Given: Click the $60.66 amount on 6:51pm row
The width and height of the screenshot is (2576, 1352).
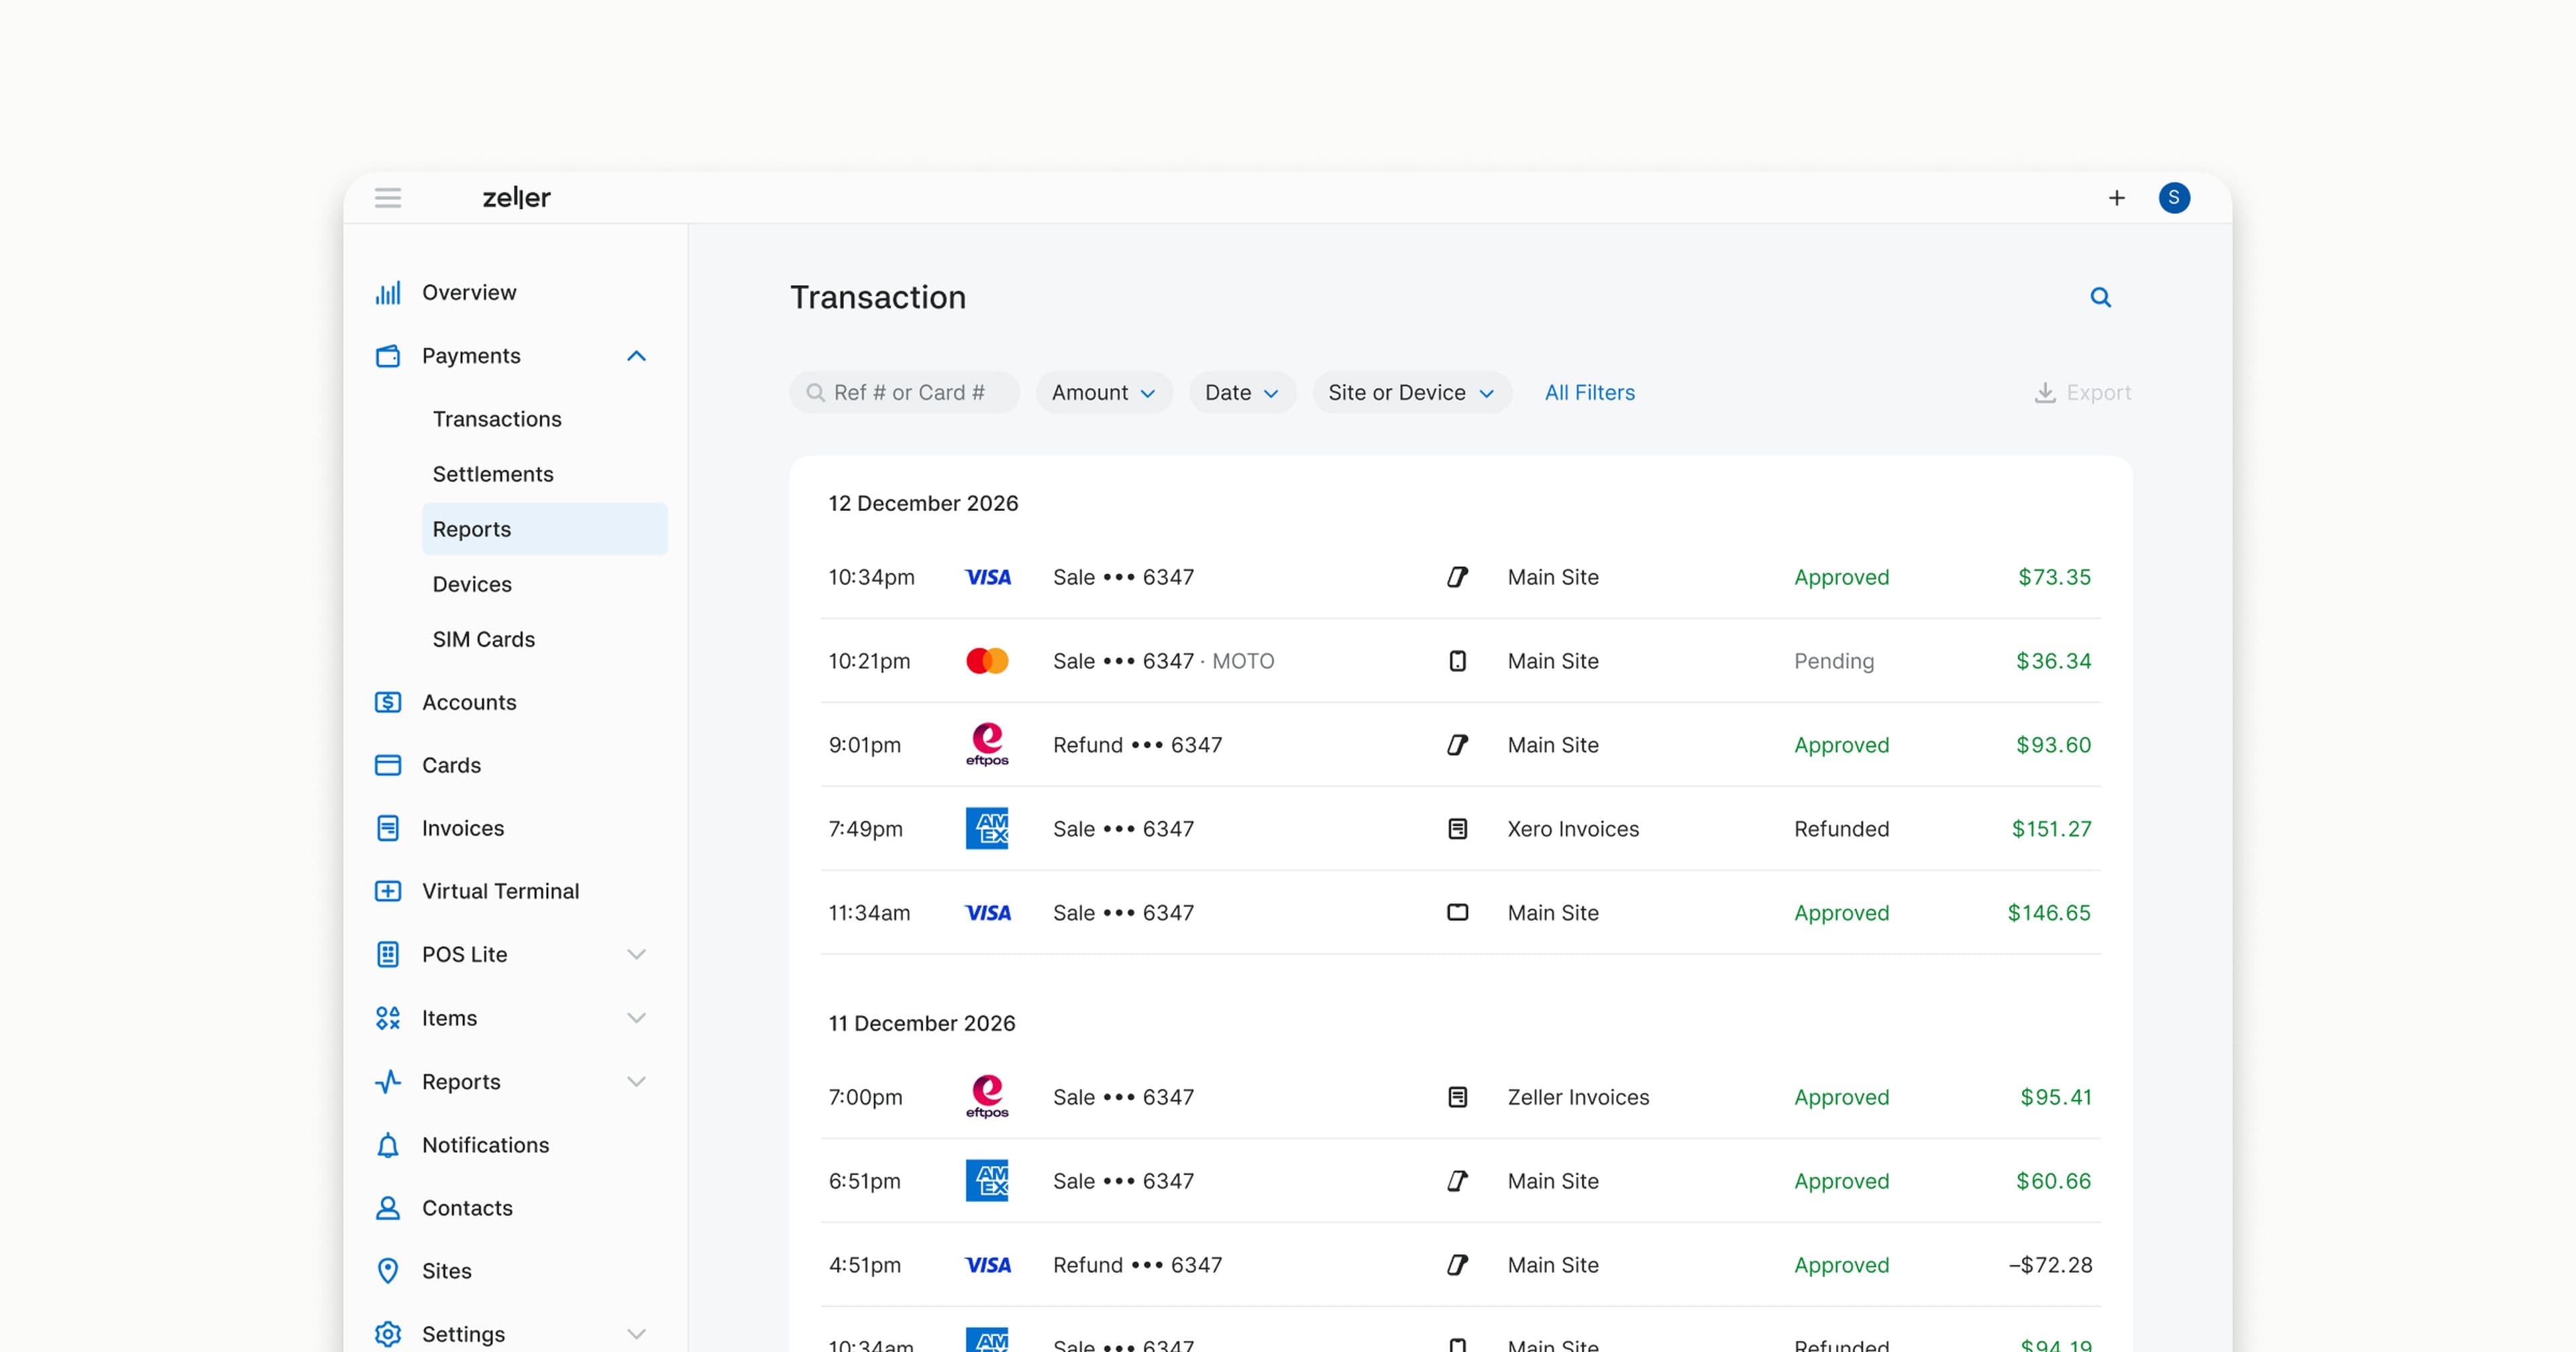Looking at the screenshot, I should [x=2053, y=1181].
